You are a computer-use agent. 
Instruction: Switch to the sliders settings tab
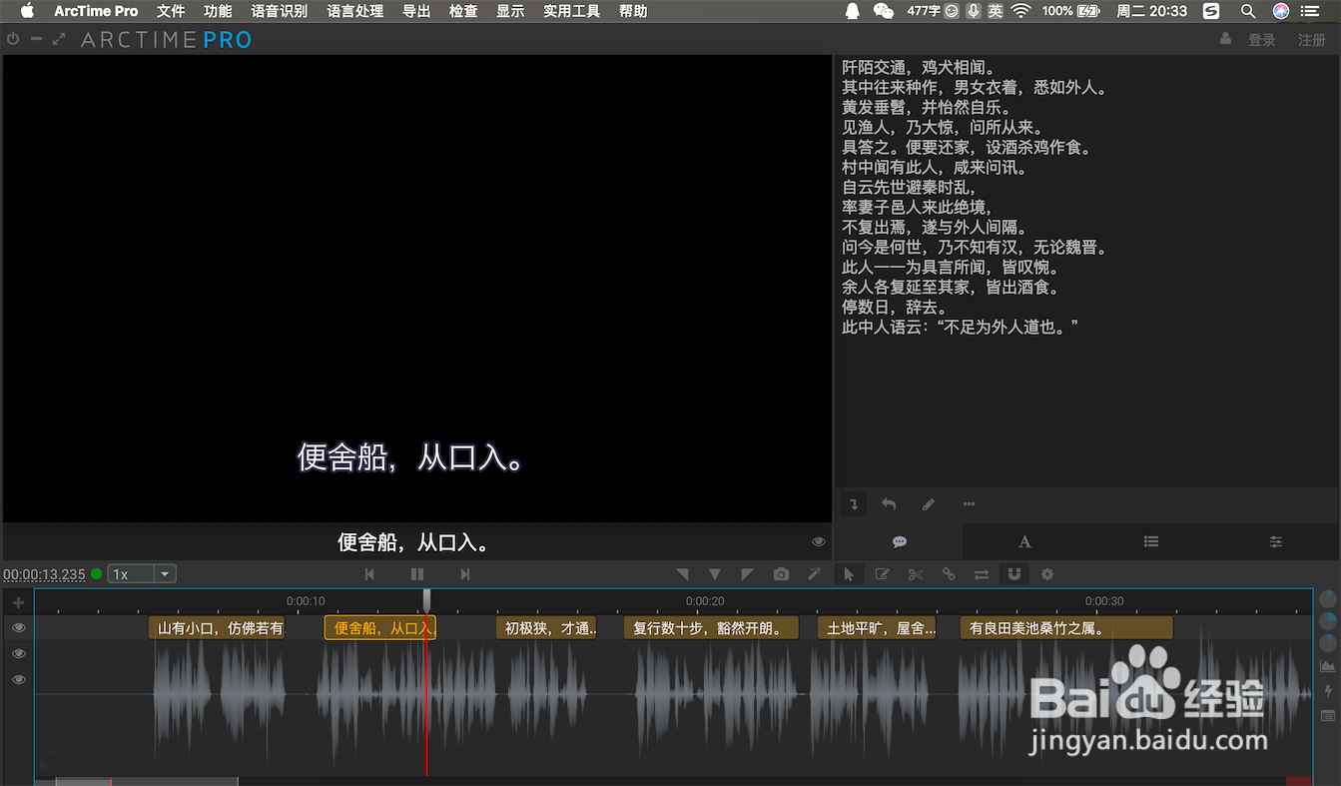(1276, 541)
